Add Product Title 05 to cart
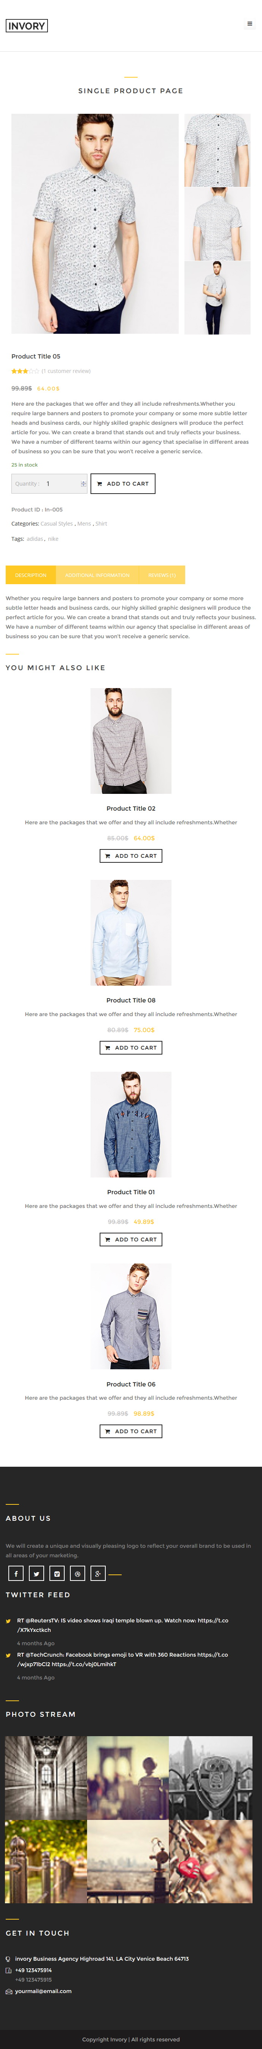This screenshot has height=2049, width=262. click(123, 484)
